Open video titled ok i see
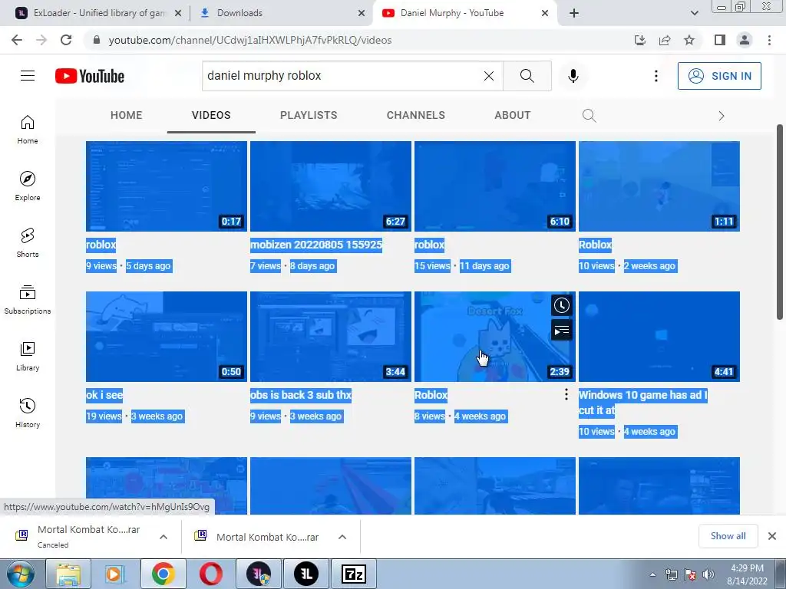 coord(104,395)
